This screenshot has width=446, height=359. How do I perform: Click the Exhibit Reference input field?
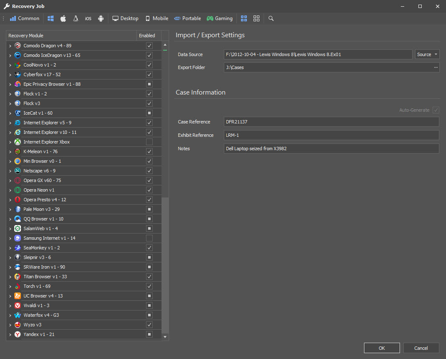(x=331, y=135)
